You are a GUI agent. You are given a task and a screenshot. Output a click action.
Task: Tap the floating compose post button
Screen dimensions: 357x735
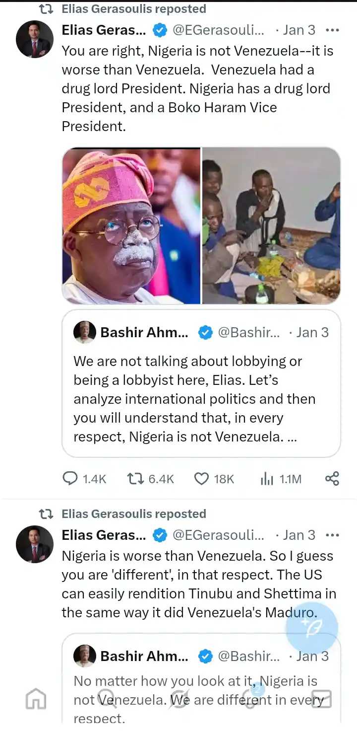tap(312, 628)
